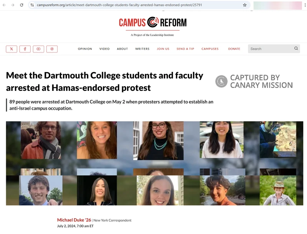The width and height of the screenshot is (307, 234).
Task: Open the OPINION menu item
Action: 85,48
